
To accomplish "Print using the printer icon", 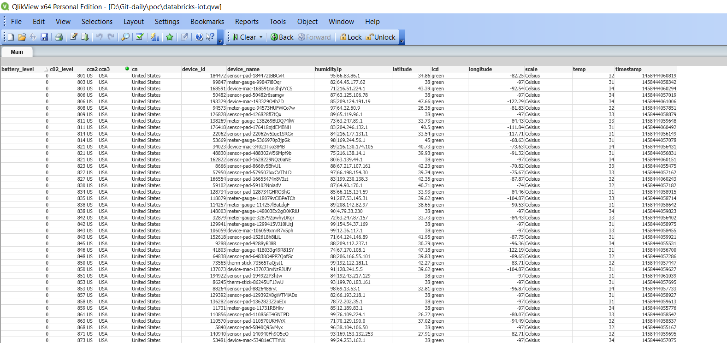I will tap(59, 37).
